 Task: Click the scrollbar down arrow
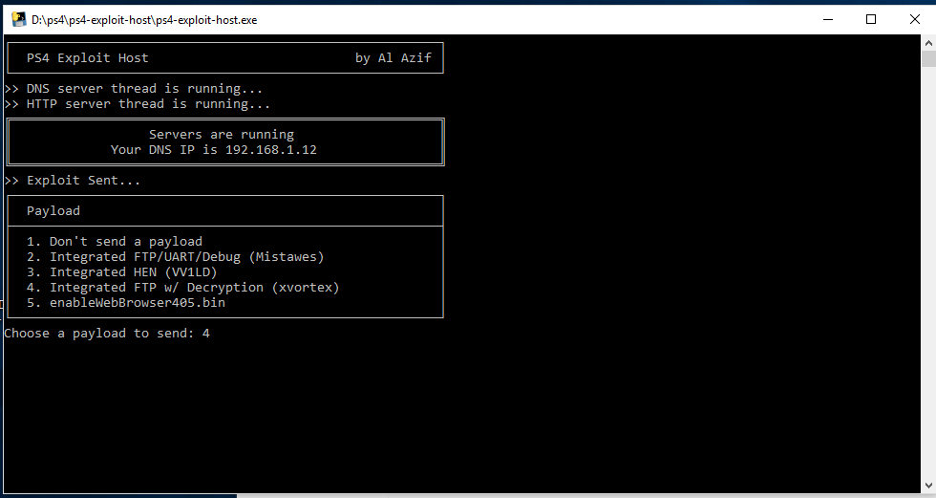[x=928, y=486]
